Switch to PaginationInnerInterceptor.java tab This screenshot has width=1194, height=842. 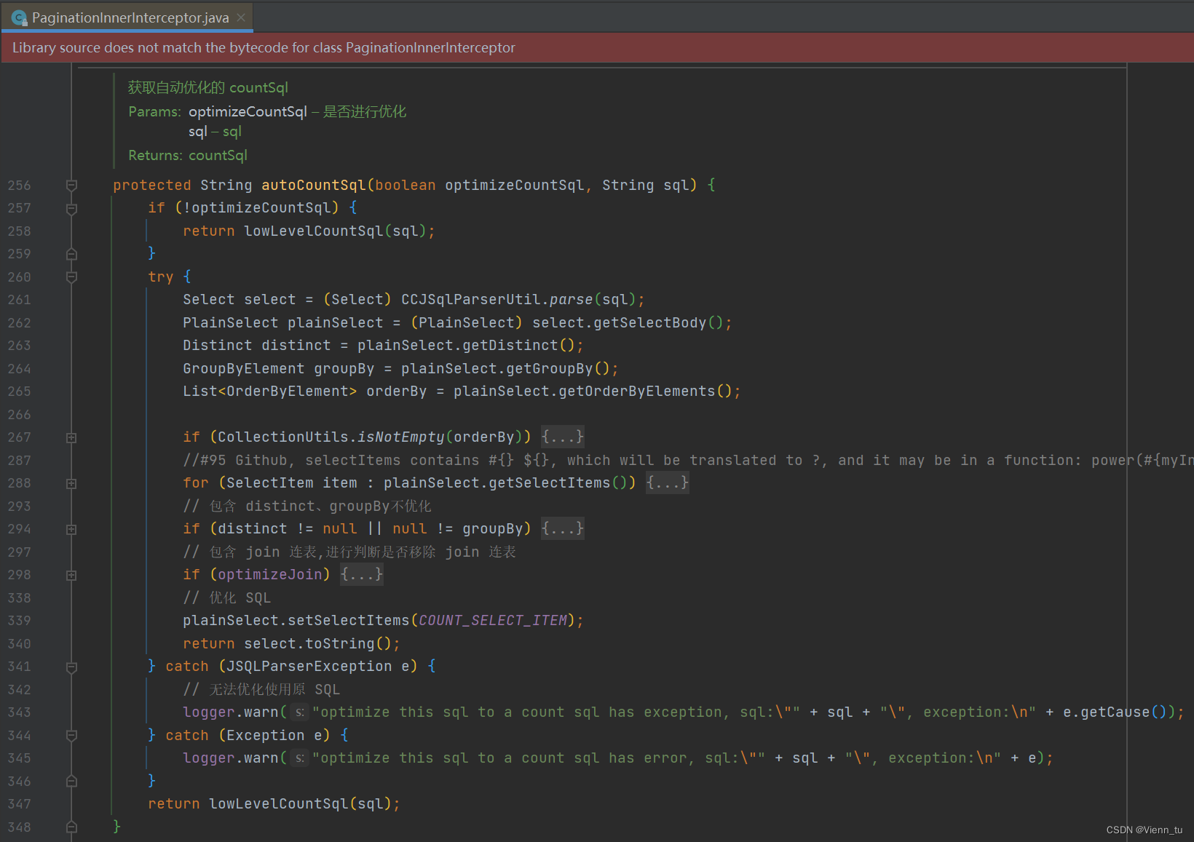pos(127,17)
